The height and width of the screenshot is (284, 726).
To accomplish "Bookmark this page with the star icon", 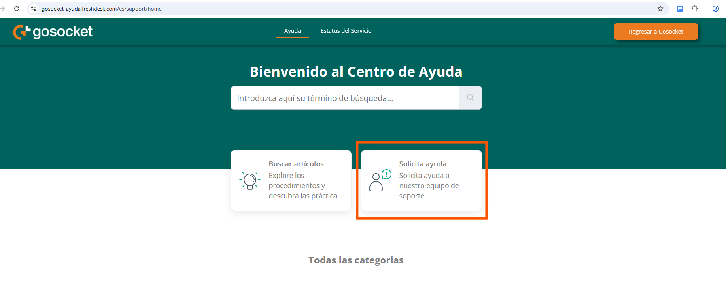I will point(660,9).
